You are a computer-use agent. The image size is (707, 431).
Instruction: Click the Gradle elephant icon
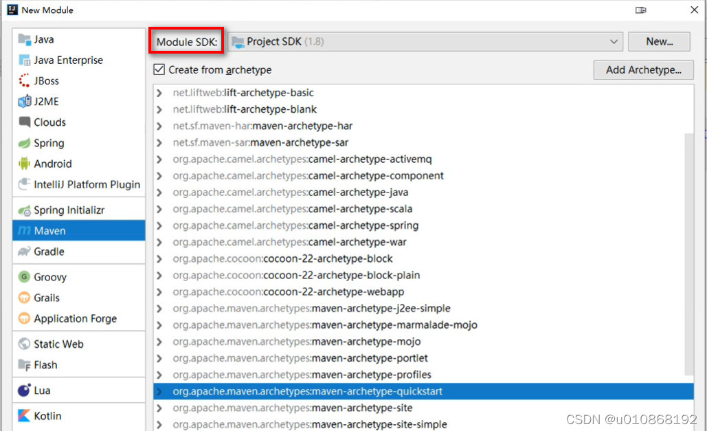tap(24, 252)
